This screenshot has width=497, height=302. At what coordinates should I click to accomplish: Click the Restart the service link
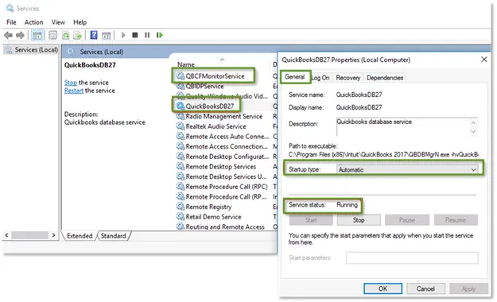tap(73, 91)
